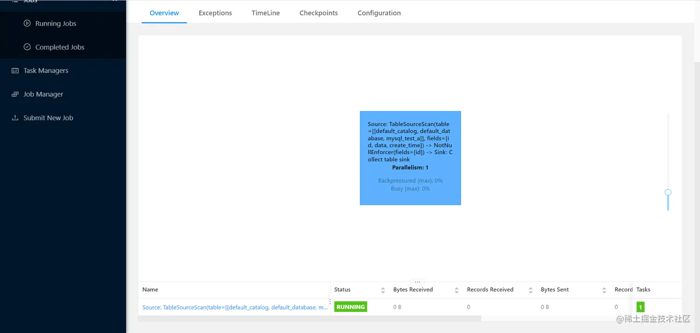Click the Bytes Sent value 0 B
The width and height of the screenshot is (700, 333).
545,307
